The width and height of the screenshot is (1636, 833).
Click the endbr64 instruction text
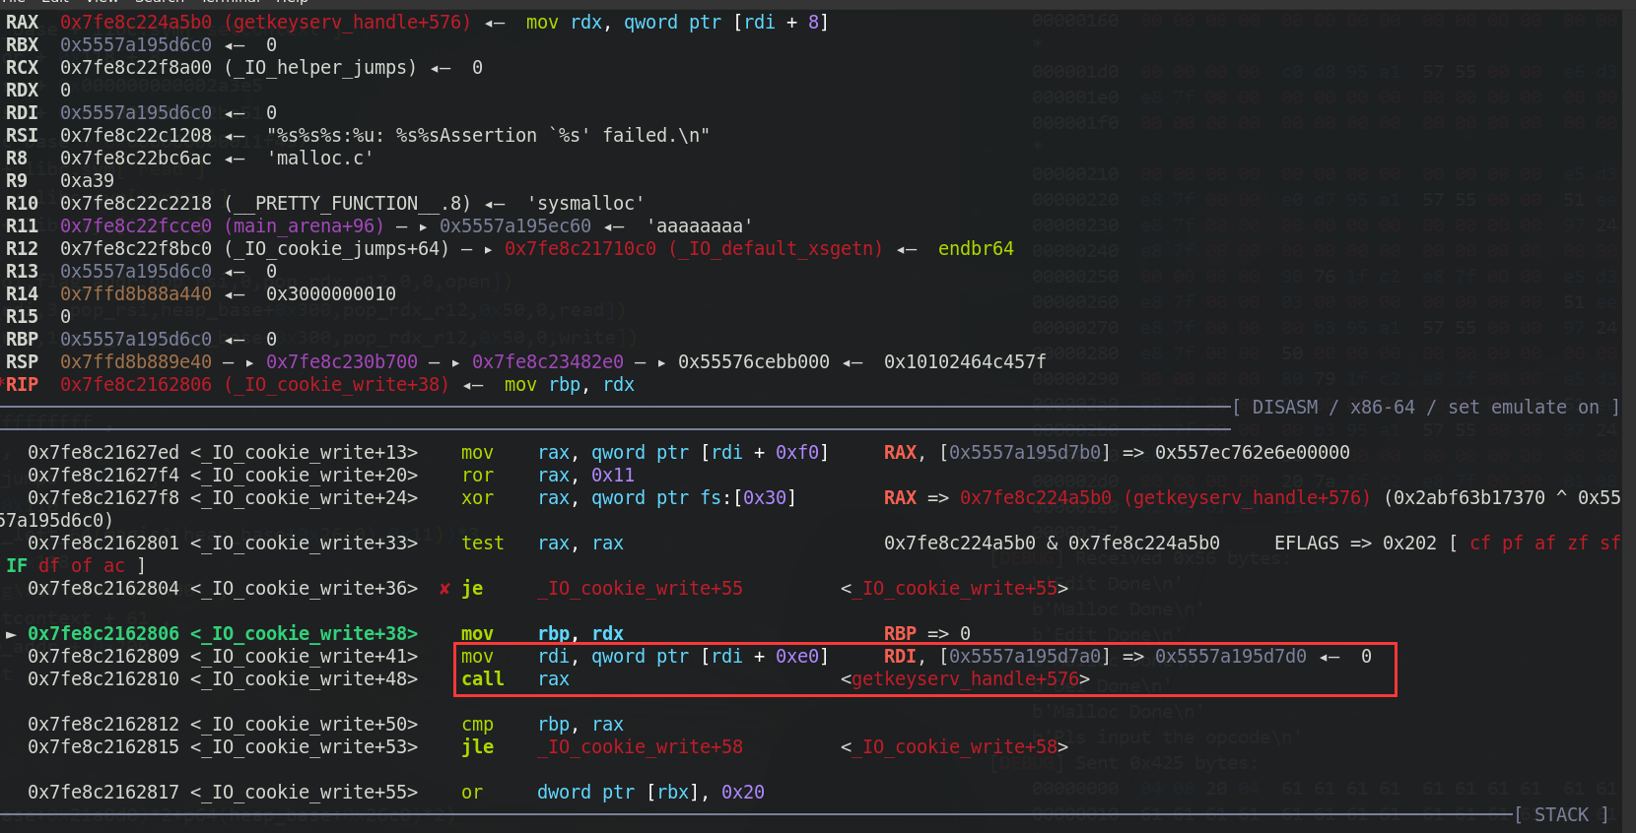coord(976,248)
